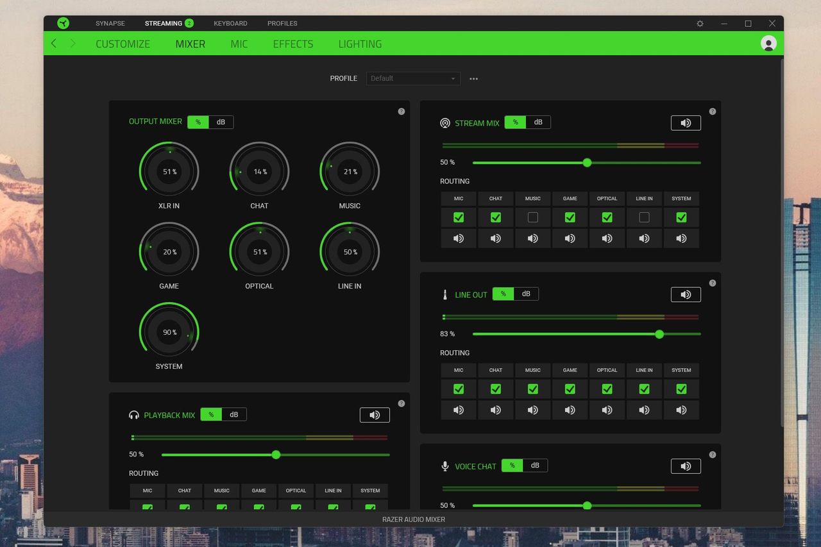Image resolution: width=821 pixels, height=547 pixels.
Task: Open the Streaming tab
Action: [x=164, y=24]
